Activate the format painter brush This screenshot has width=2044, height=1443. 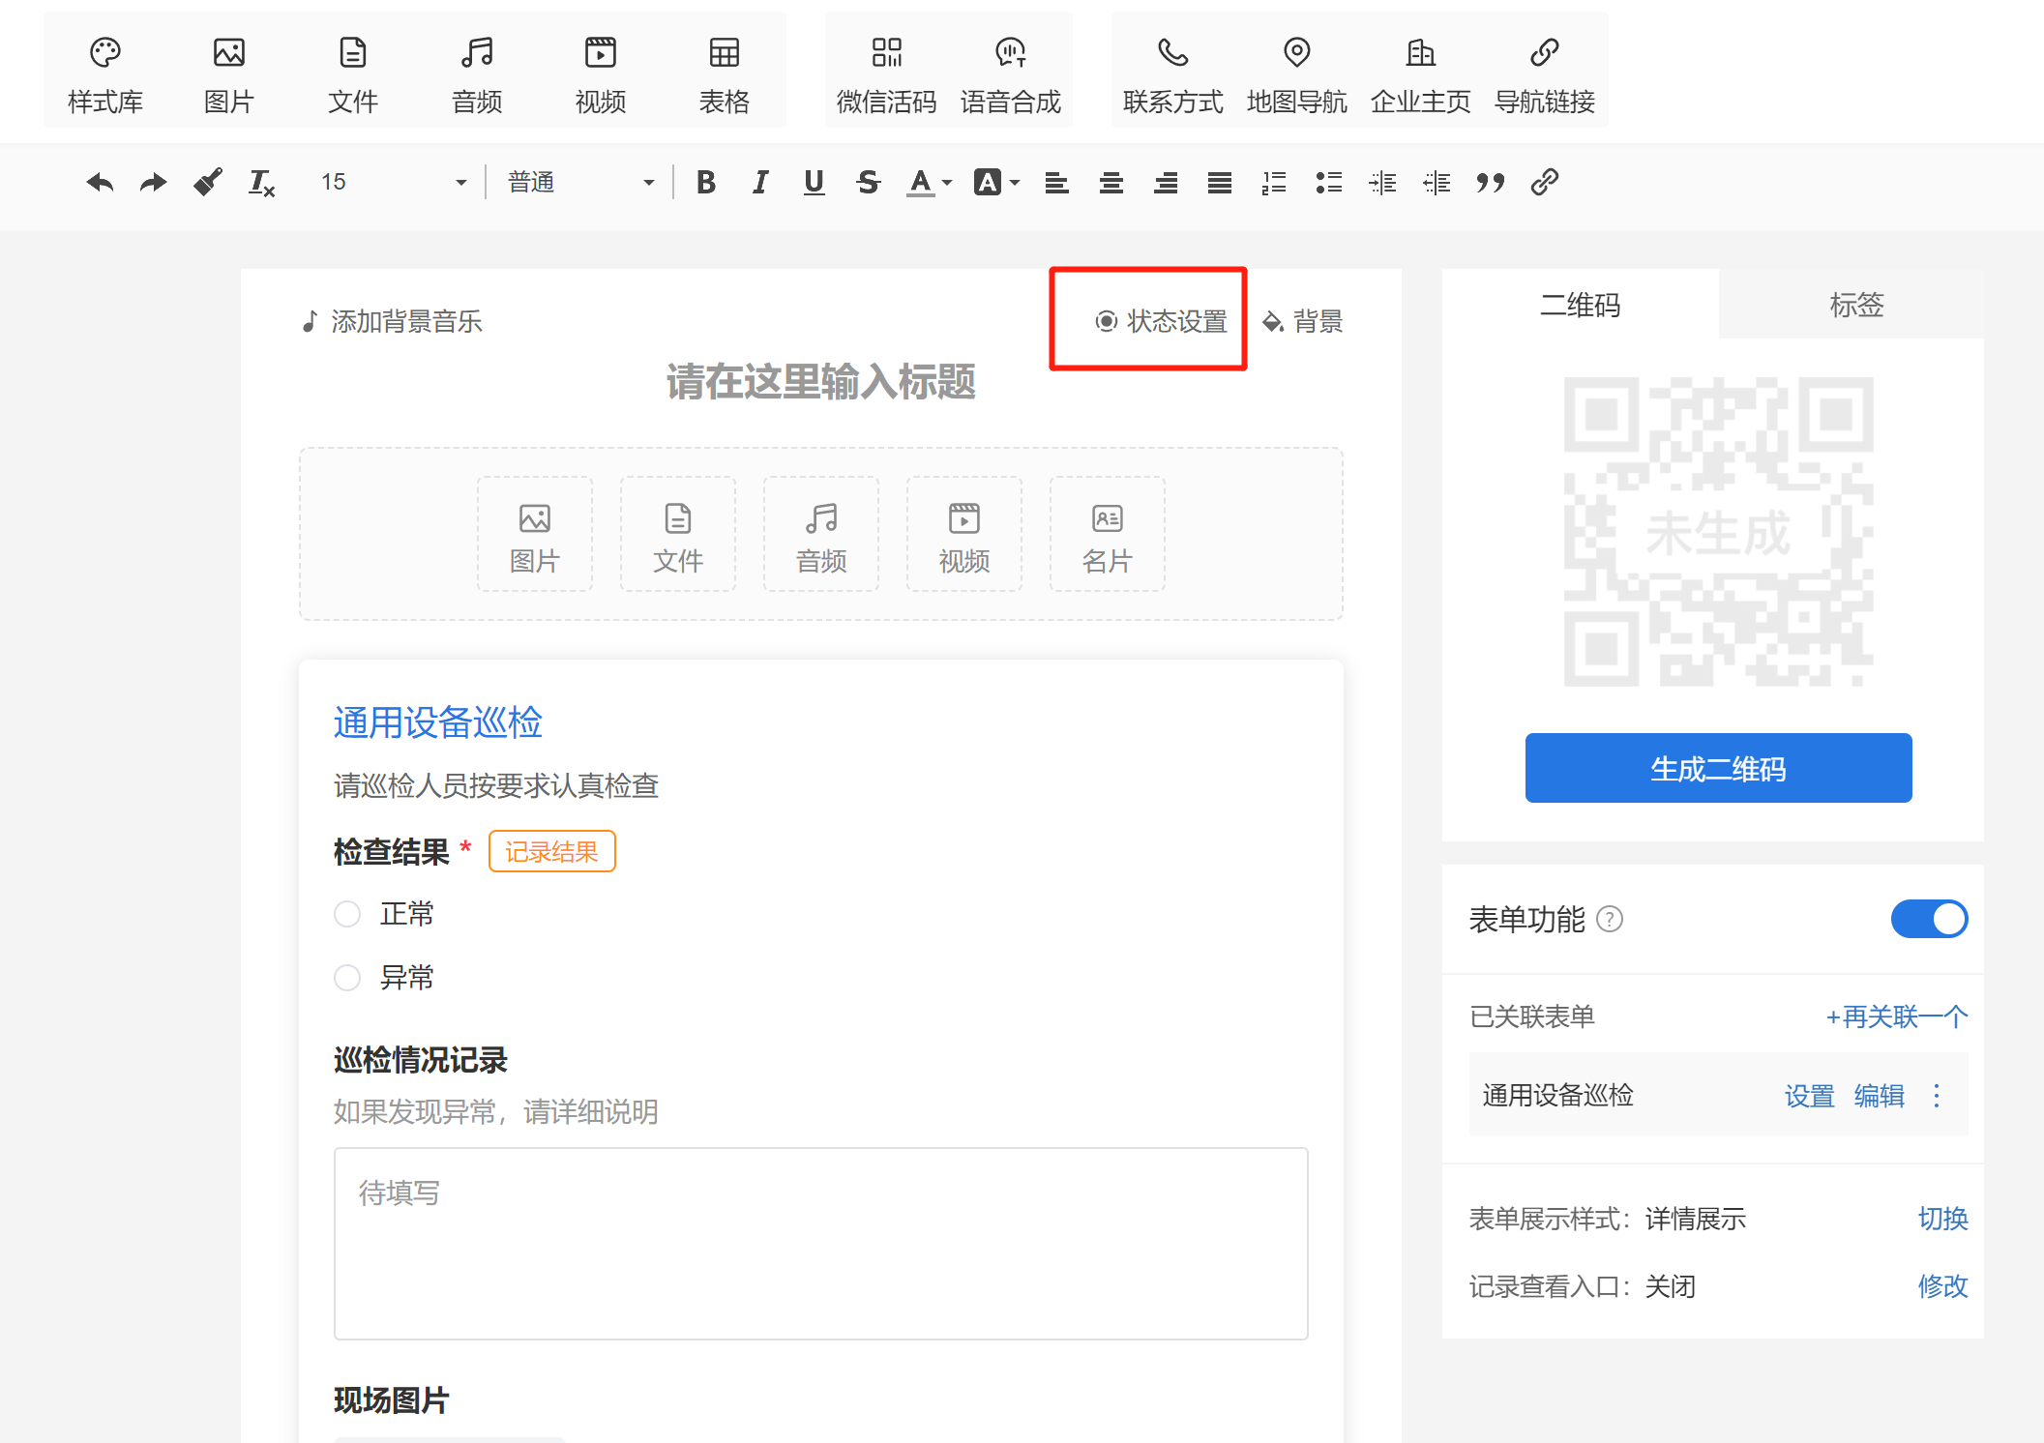click(208, 182)
